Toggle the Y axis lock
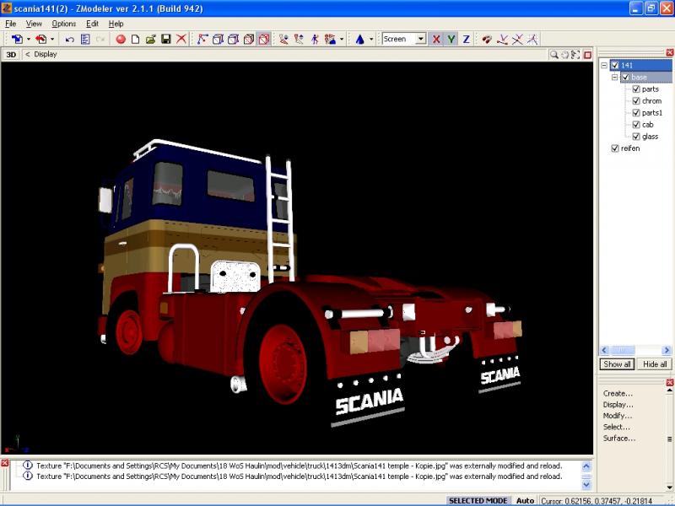Image resolution: width=675 pixels, height=506 pixels. 451,40
